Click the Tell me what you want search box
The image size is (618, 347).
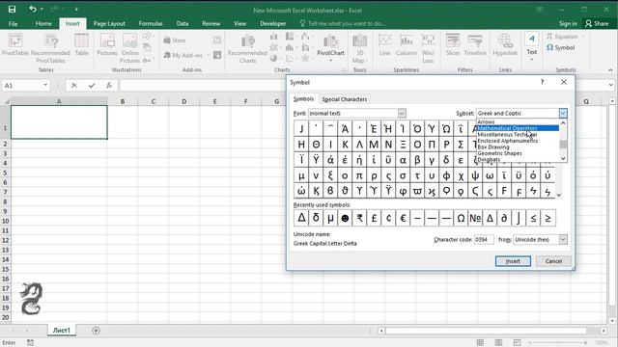tap(342, 23)
